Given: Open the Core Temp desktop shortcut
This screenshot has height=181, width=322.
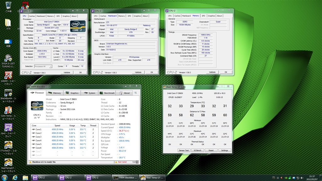Looking at the screenshot, I should click(8, 110).
